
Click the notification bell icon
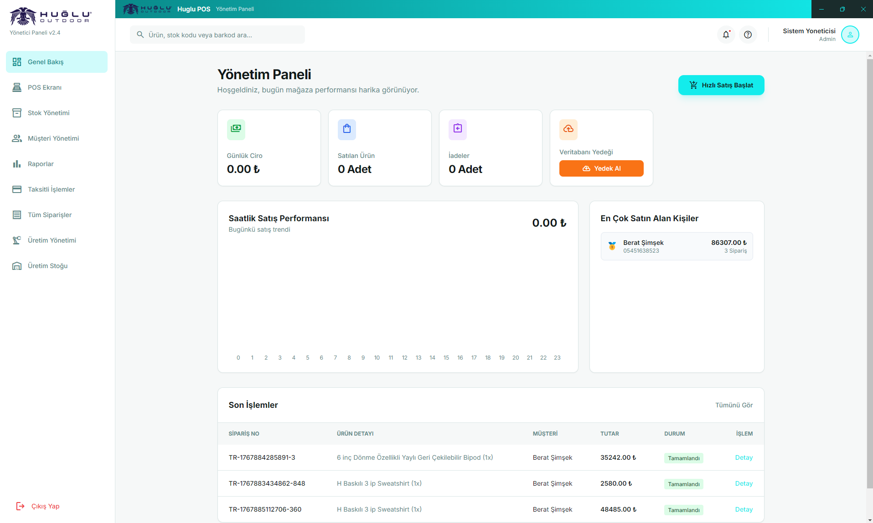click(x=726, y=35)
